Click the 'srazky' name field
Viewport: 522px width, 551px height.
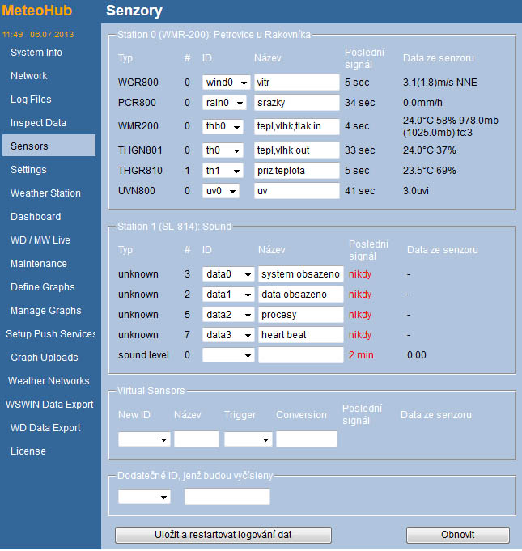coord(297,103)
